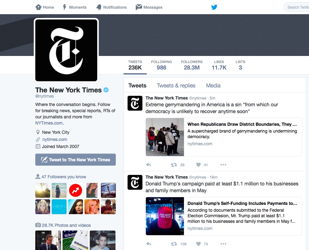Open Messages envelope icon
The image size is (309, 250).
(x=139, y=7)
